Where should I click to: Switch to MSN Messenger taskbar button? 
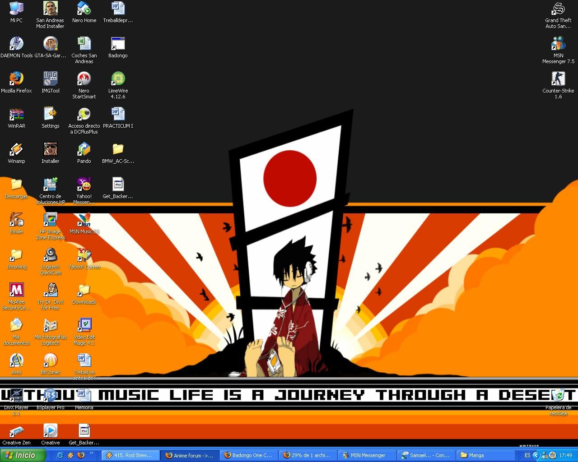(367, 455)
